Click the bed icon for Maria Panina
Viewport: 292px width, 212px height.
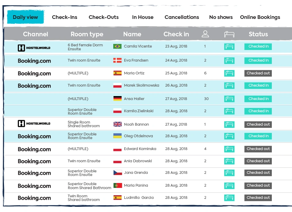coord(229,186)
